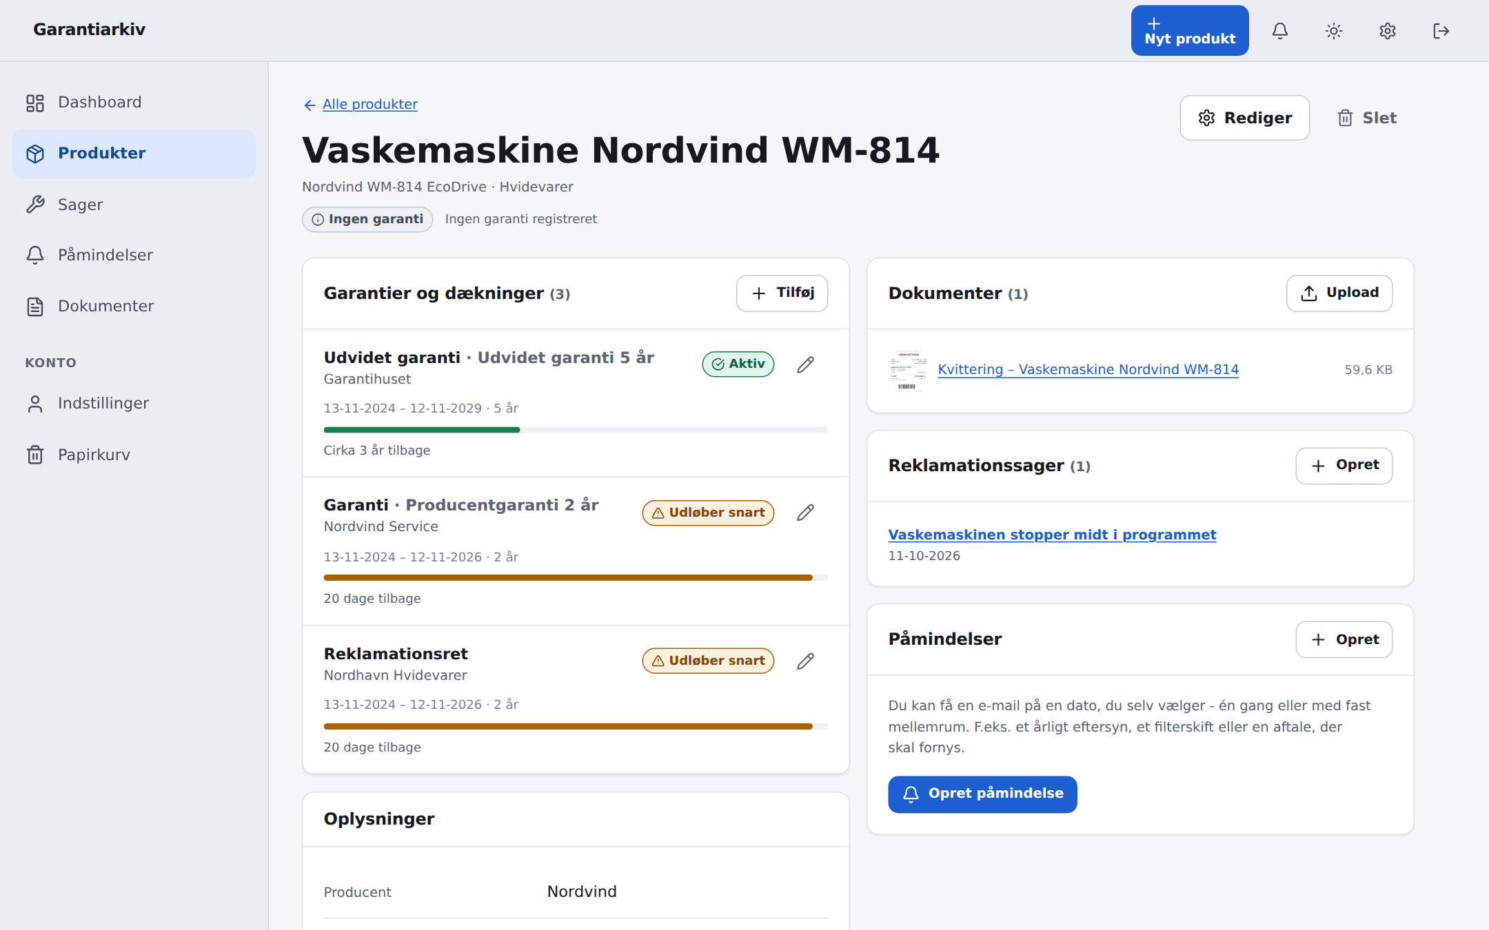
Task: Click the Udløber snart badge on Producentgaranti
Action: click(x=708, y=513)
